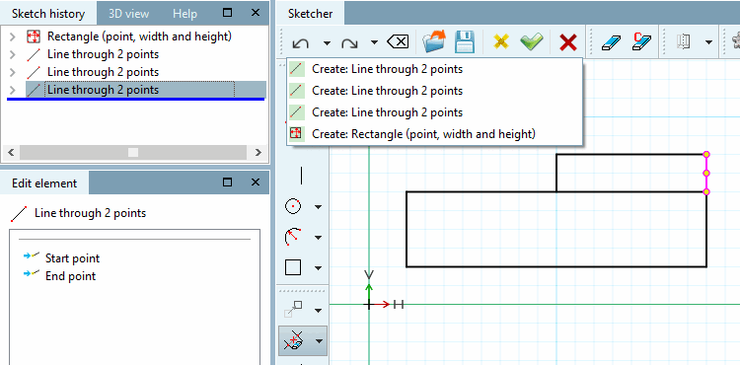Click Start point in Edit element
This screenshot has width=740, height=365.
click(x=72, y=257)
